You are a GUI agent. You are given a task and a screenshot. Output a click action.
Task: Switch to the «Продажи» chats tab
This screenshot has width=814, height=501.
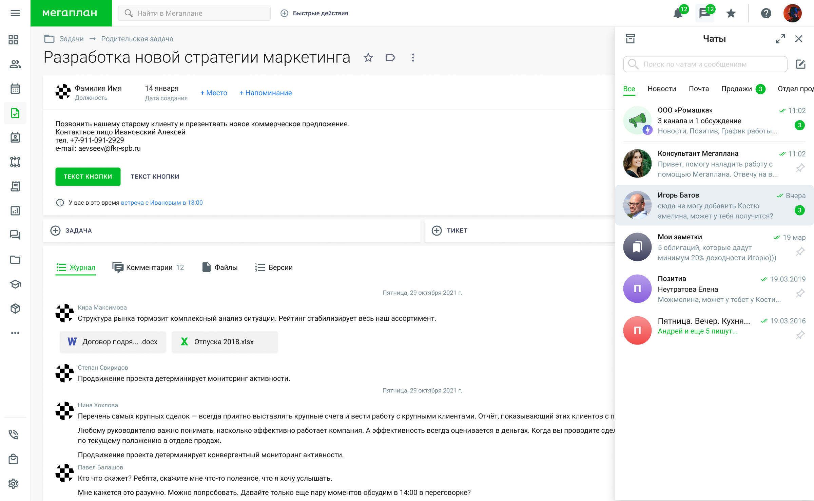pyautogui.click(x=736, y=89)
